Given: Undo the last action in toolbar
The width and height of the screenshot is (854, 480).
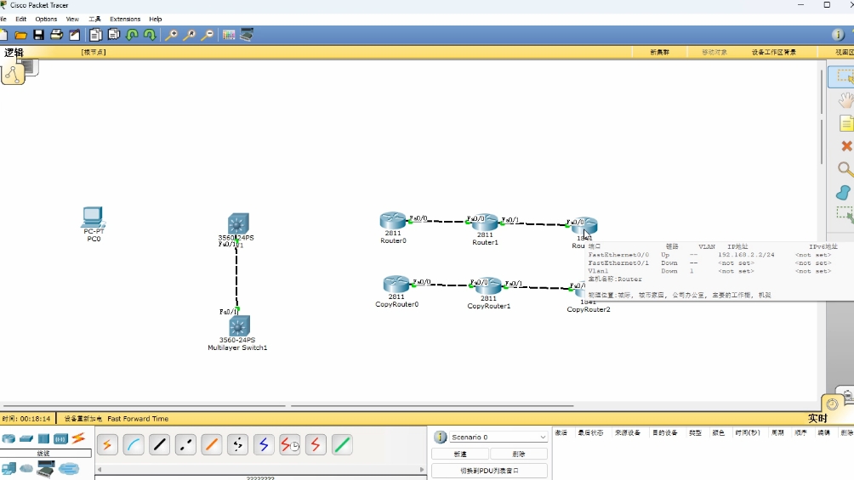Looking at the screenshot, I should (x=132, y=36).
